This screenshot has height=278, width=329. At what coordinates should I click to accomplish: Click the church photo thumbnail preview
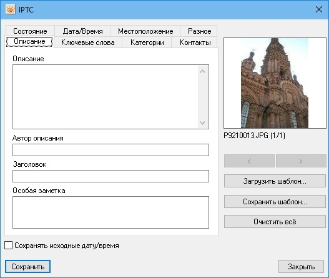275,83
